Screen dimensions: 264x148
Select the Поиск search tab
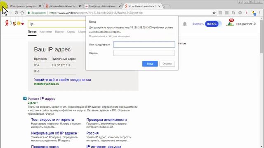tap(32, 32)
